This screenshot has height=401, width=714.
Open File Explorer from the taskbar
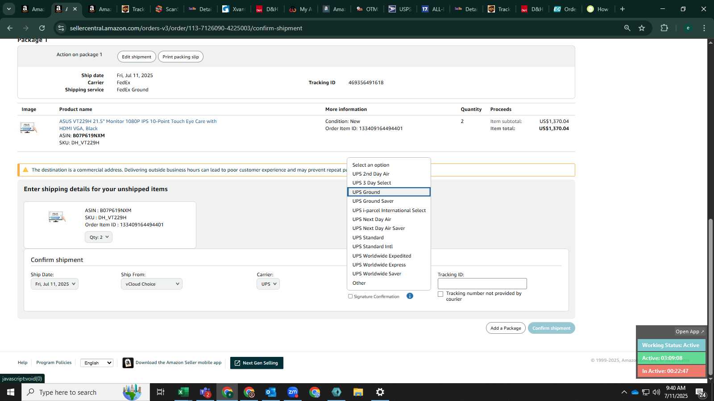pos(358,392)
